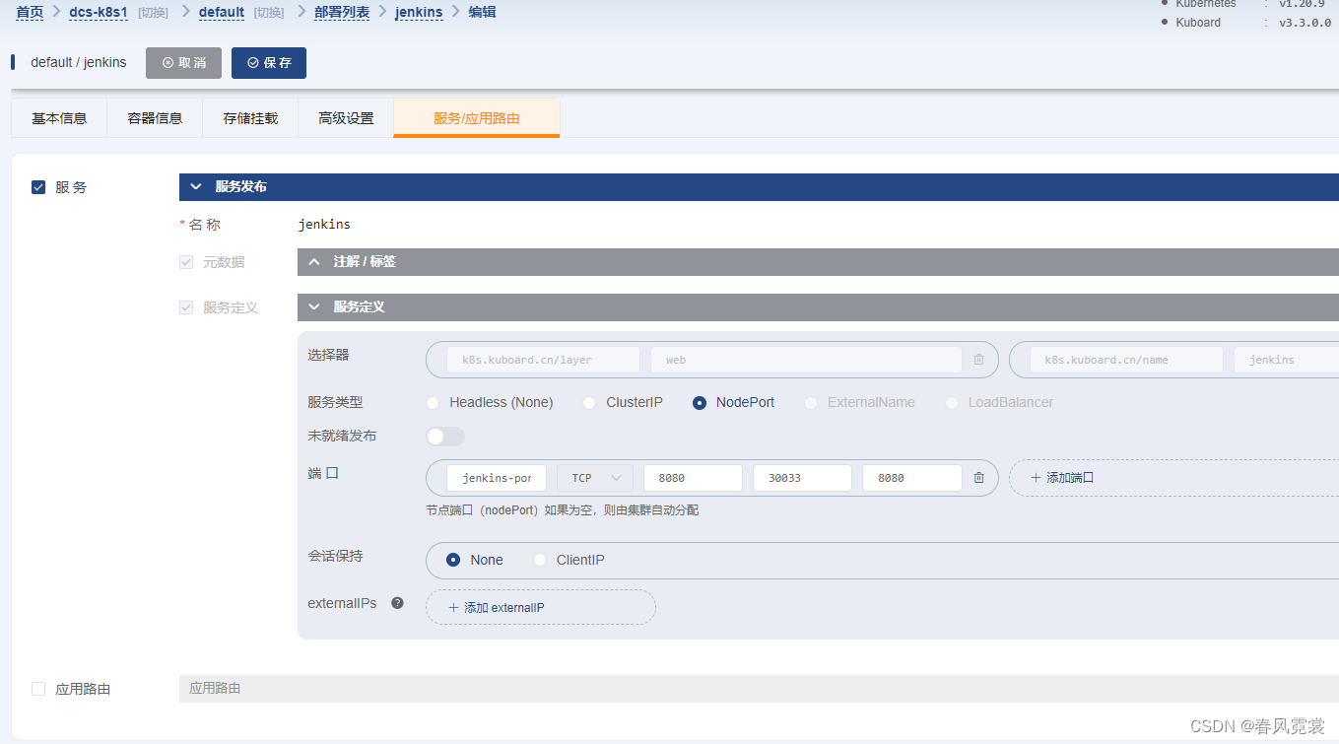1339x744 pixels.
Task: Delete the jenkins-port row using trash icon
Action: pyautogui.click(x=978, y=478)
